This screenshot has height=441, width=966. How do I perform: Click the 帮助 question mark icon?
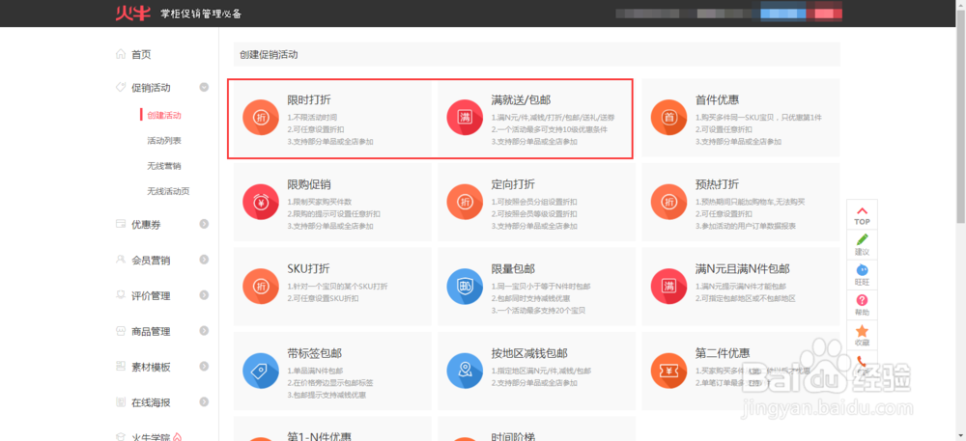point(862,300)
